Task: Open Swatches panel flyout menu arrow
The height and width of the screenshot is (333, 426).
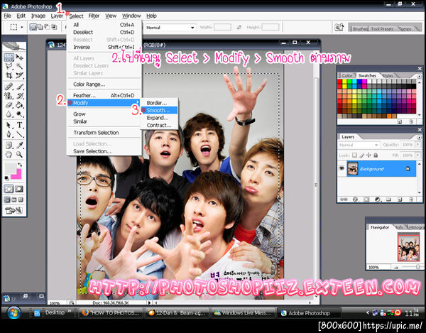Action: [x=420, y=76]
